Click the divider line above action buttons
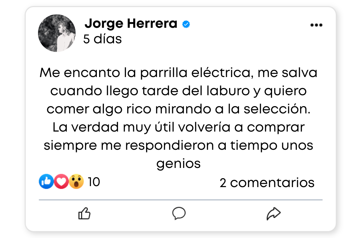 [x=180, y=200]
